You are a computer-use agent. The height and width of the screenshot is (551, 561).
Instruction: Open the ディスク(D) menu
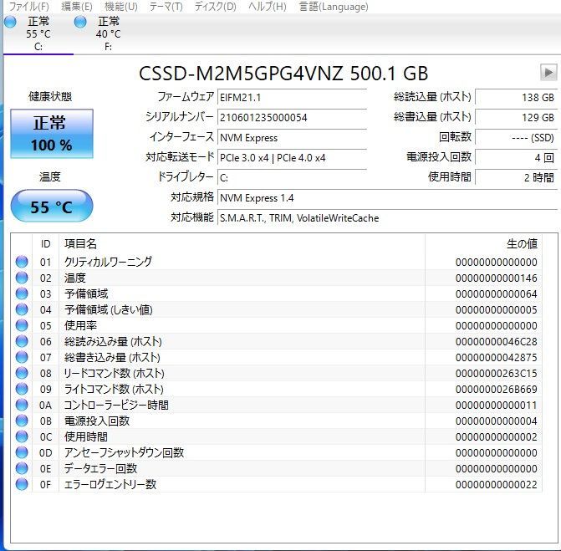215,7
